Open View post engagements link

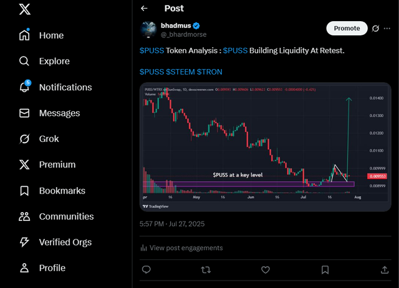181,248
